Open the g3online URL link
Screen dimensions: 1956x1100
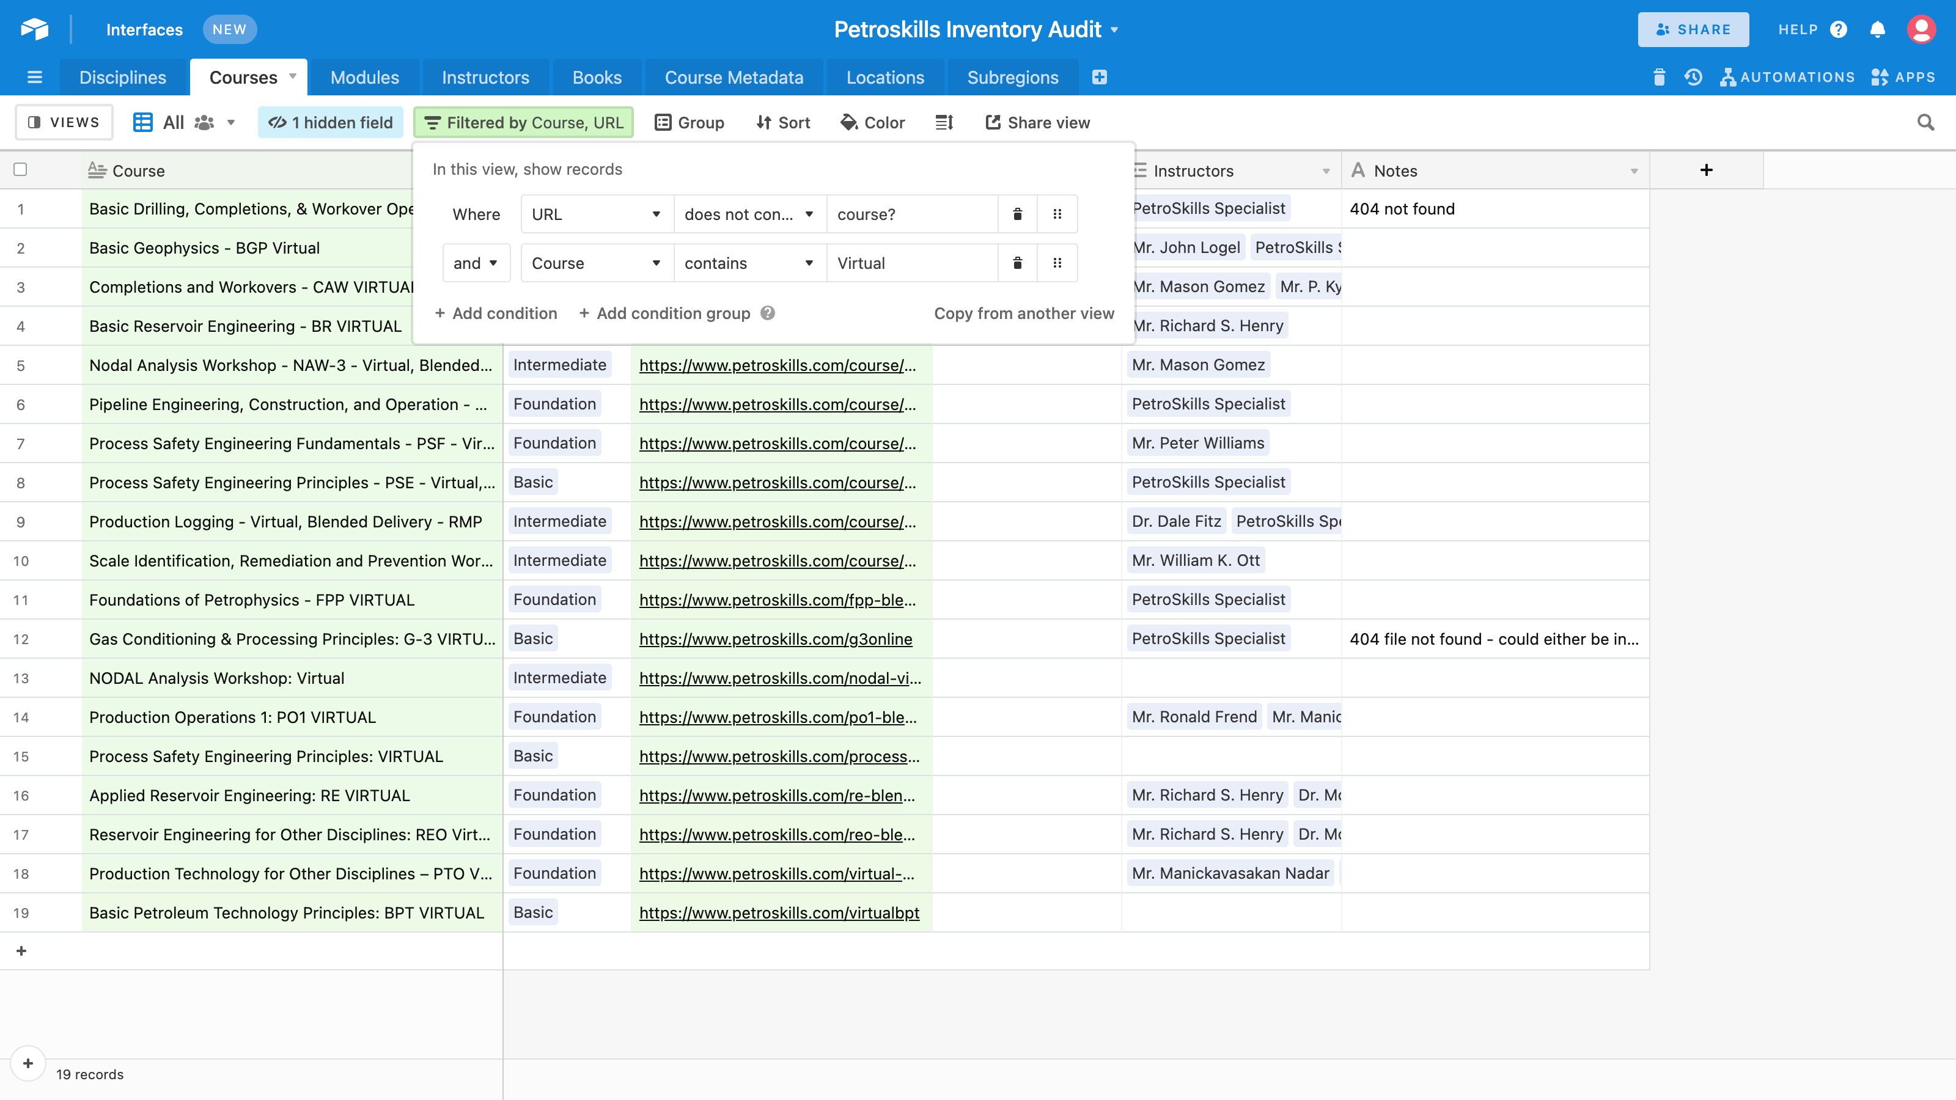tap(775, 639)
